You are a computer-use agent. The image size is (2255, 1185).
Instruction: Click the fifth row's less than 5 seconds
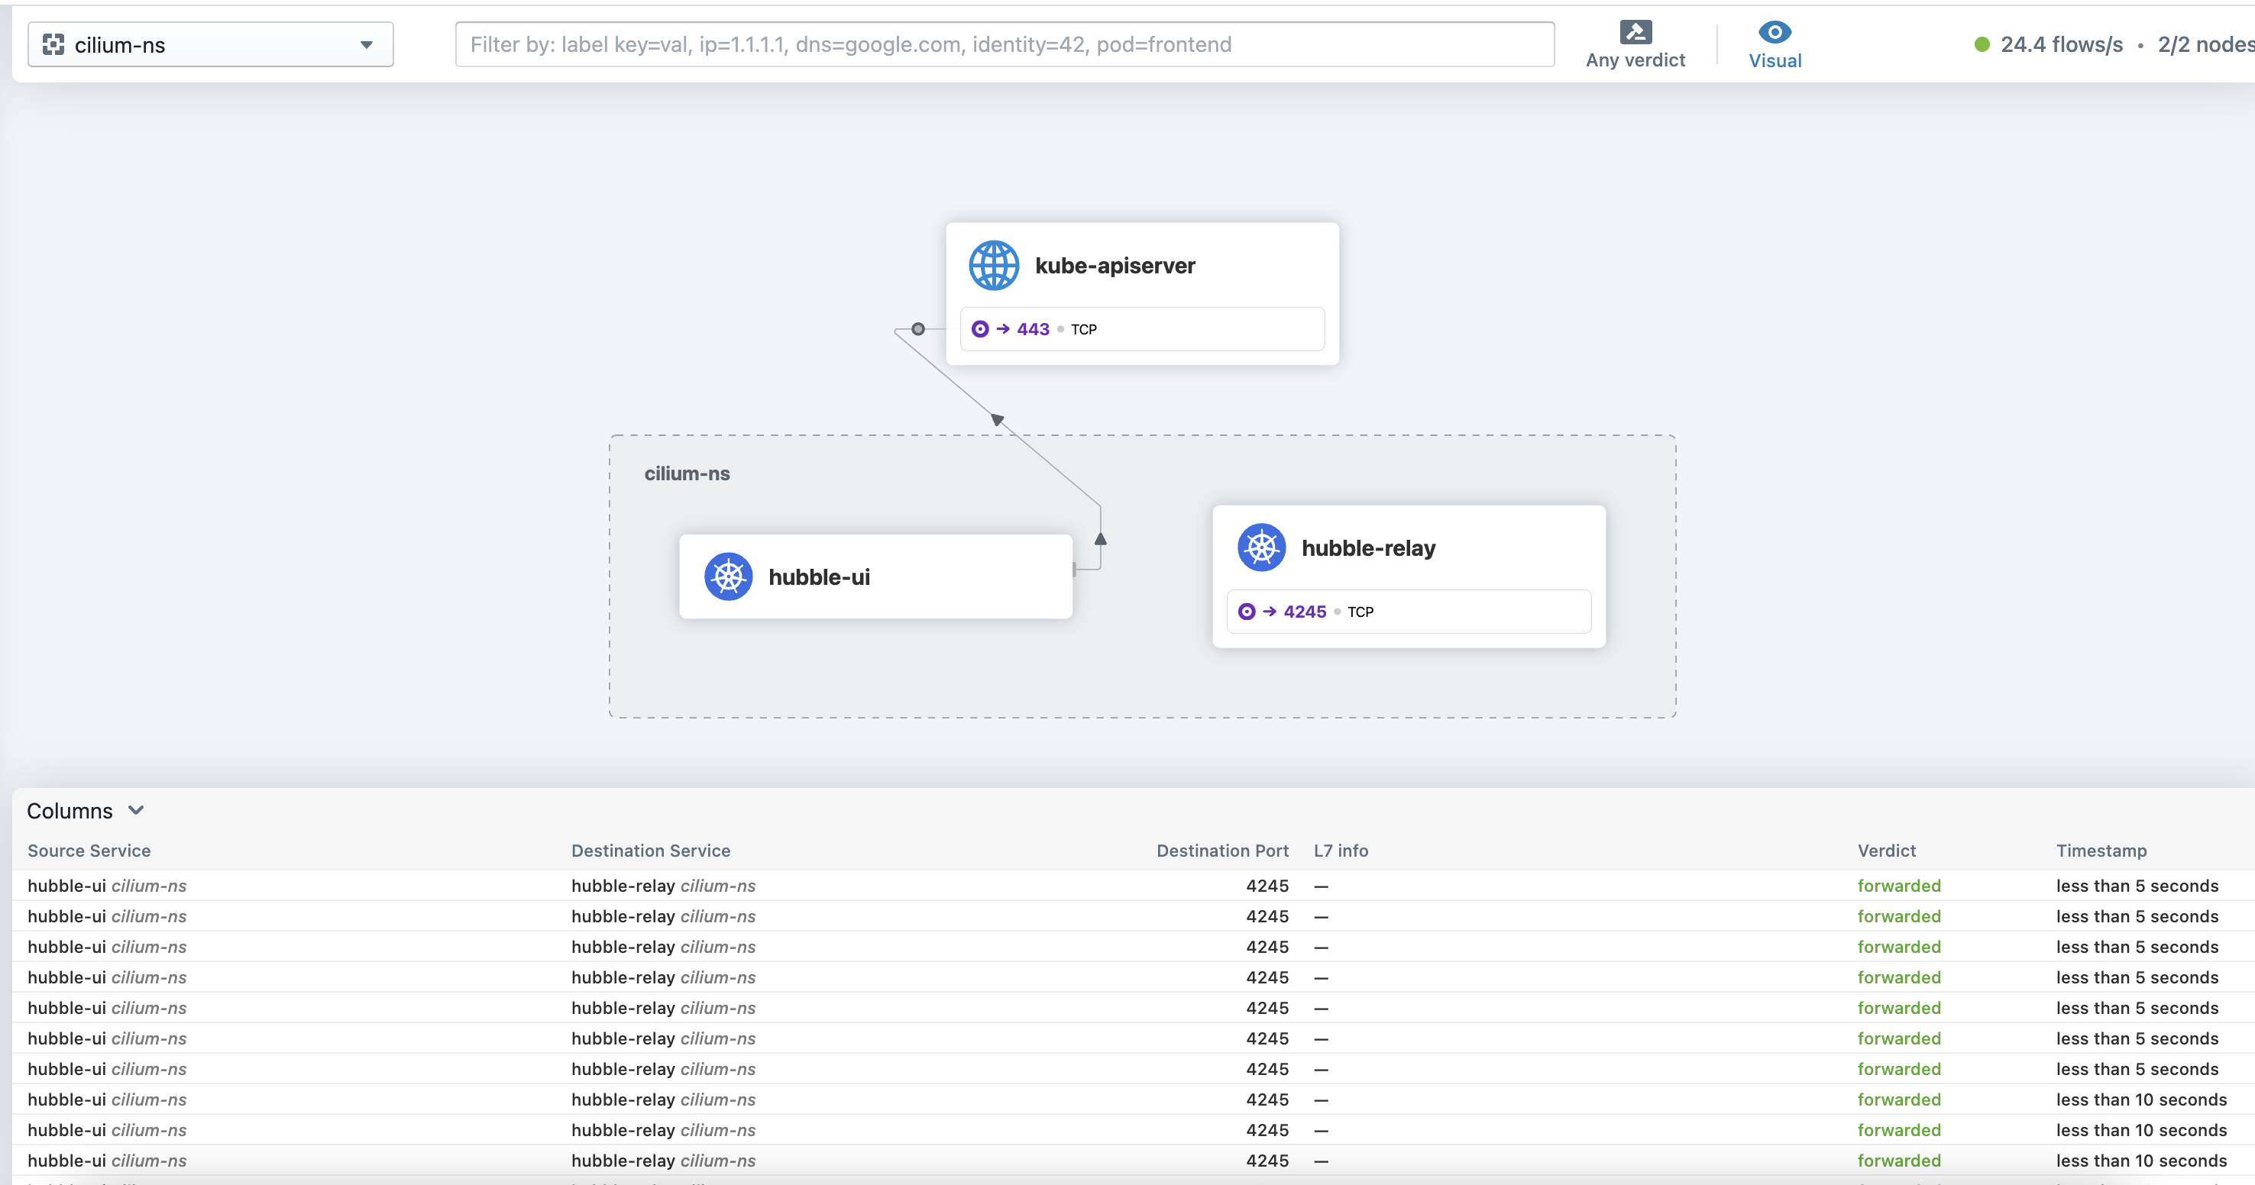coord(2137,1008)
